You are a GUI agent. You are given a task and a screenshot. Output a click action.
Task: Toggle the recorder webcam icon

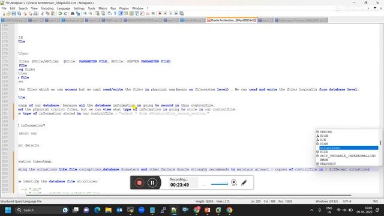233,182
